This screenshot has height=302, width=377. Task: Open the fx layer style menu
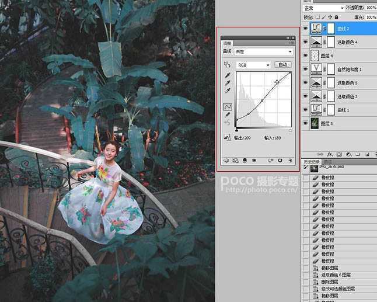tap(330, 154)
